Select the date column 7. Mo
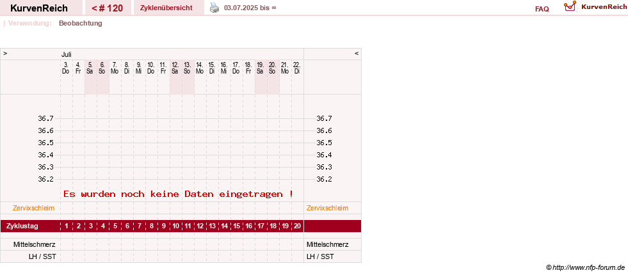628x275 pixels. click(x=115, y=68)
